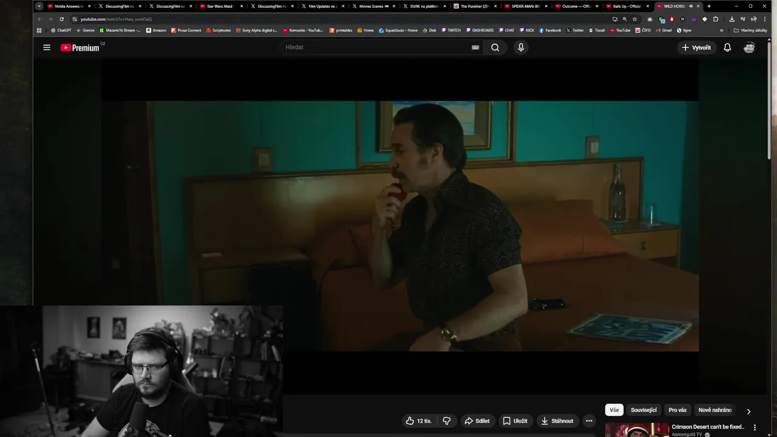
Task: Open the TWITCH bookmark
Action: 451,30
